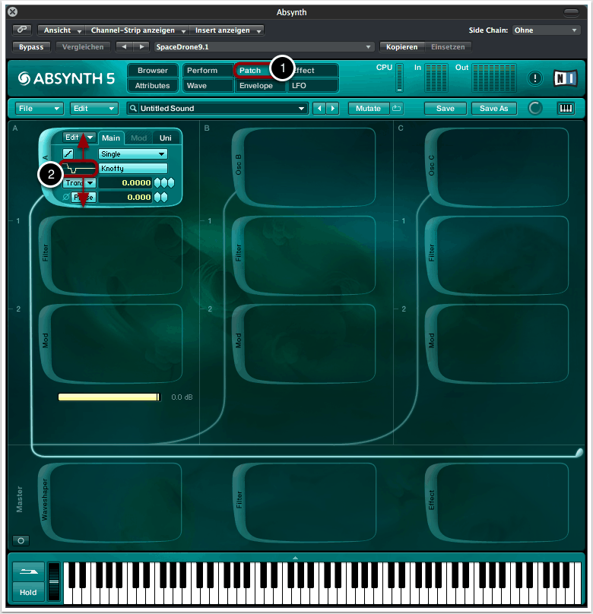Click the link icon button at top left
The image size is (593, 614).
(x=22, y=30)
